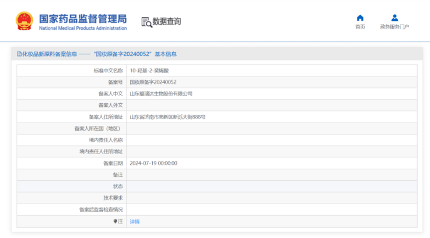Image resolution: width=430 pixels, height=238 pixels.
Task: Open the 详情 link
Action: click(134, 222)
